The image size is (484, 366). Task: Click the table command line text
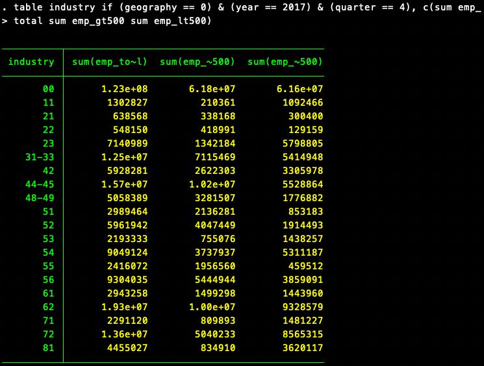click(242, 8)
